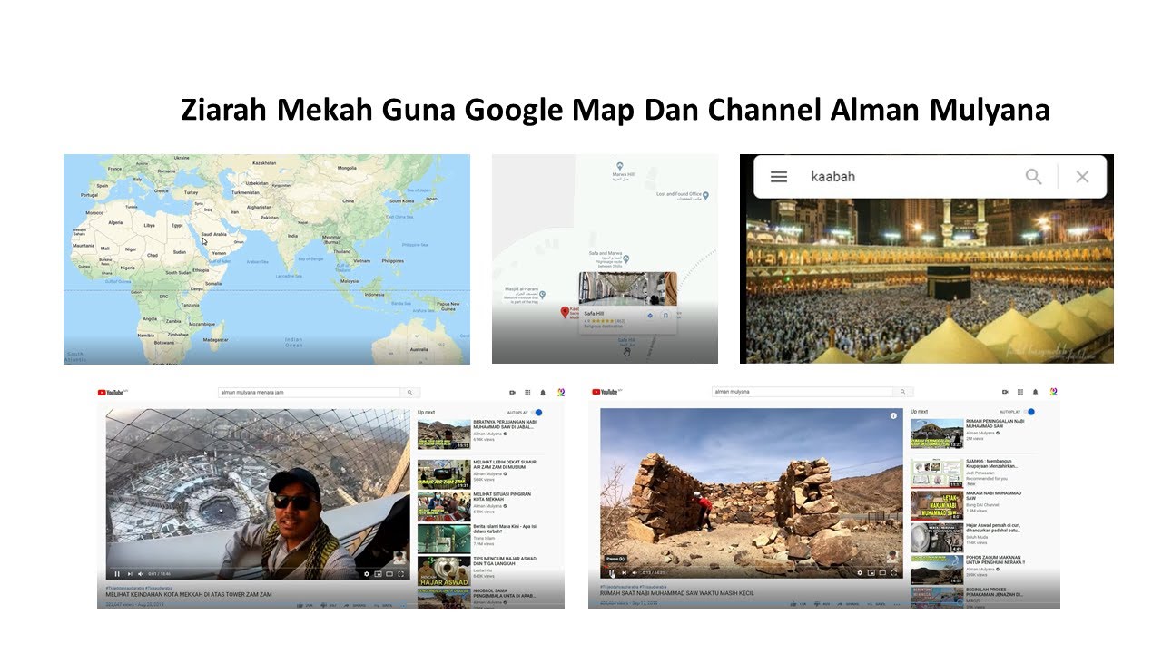Click the 'alman mulyana' search box
1162x653 pixels.
pyautogui.click(x=803, y=392)
